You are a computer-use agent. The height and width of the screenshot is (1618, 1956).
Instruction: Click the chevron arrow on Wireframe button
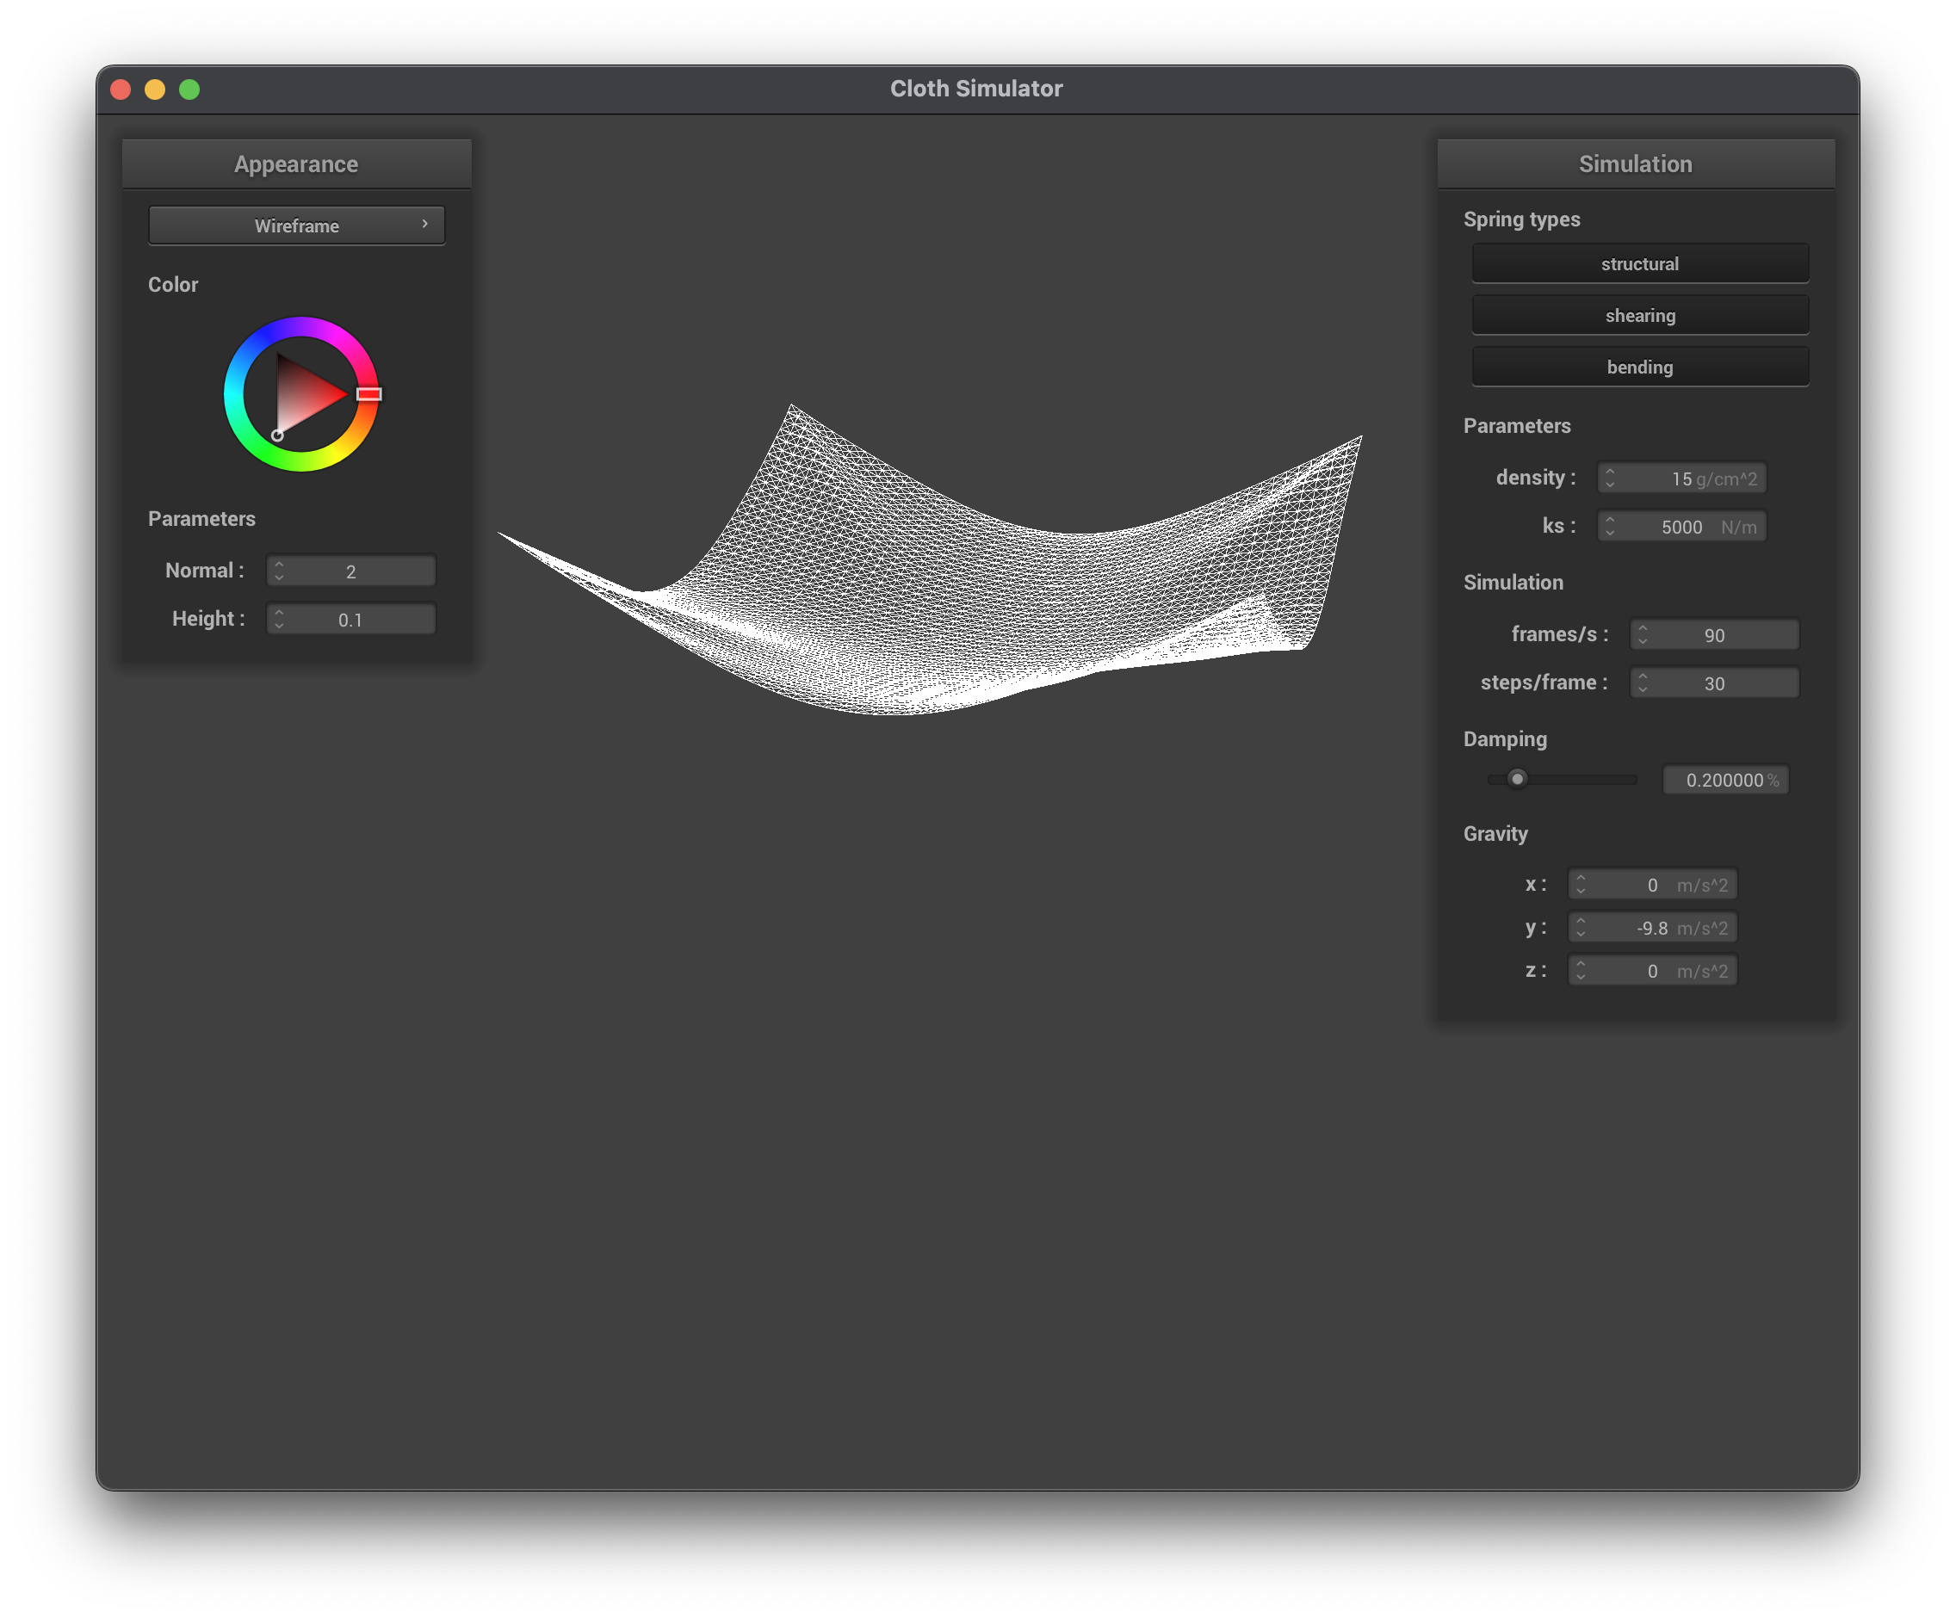coord(424,225)
